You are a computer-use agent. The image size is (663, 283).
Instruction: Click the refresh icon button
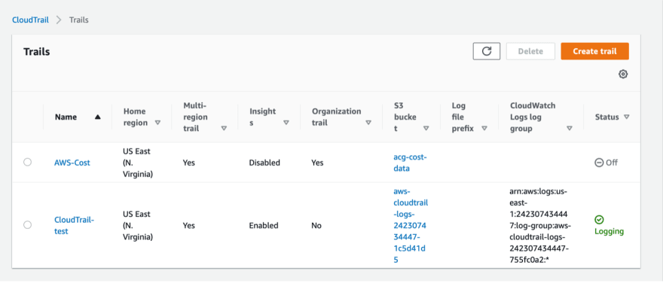point(487,51)
